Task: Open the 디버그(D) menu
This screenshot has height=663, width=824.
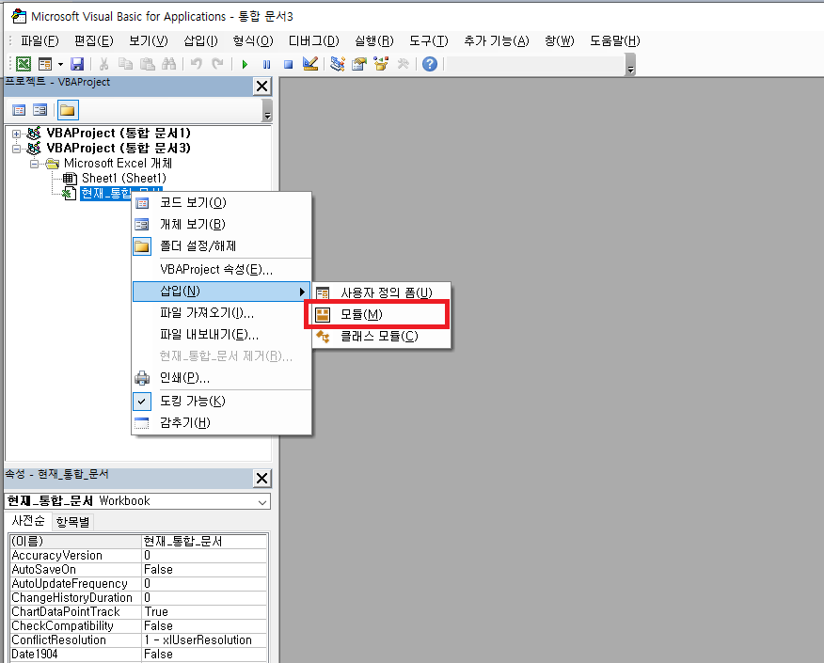Action: (314, 41)
